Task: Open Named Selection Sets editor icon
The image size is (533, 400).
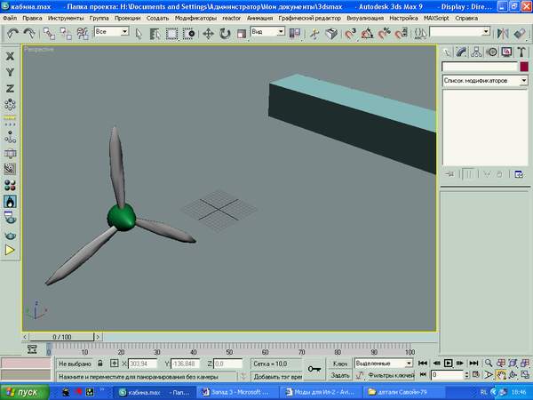Action: [420, 34]
